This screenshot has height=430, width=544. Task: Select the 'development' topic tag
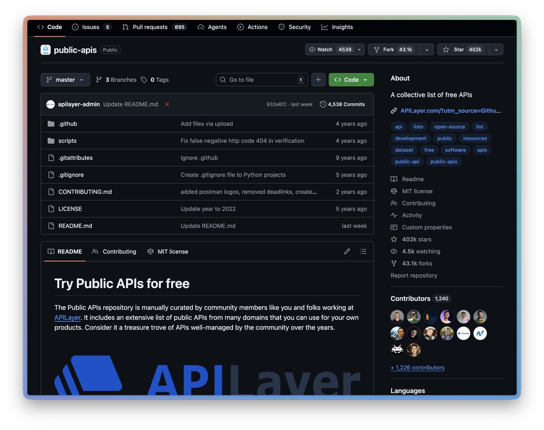point(411,138)
